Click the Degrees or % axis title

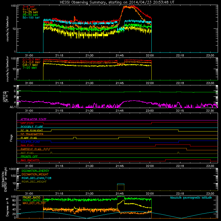pos(7,207)
